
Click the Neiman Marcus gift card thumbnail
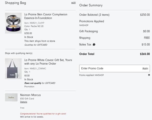click(x=11, y=97)
